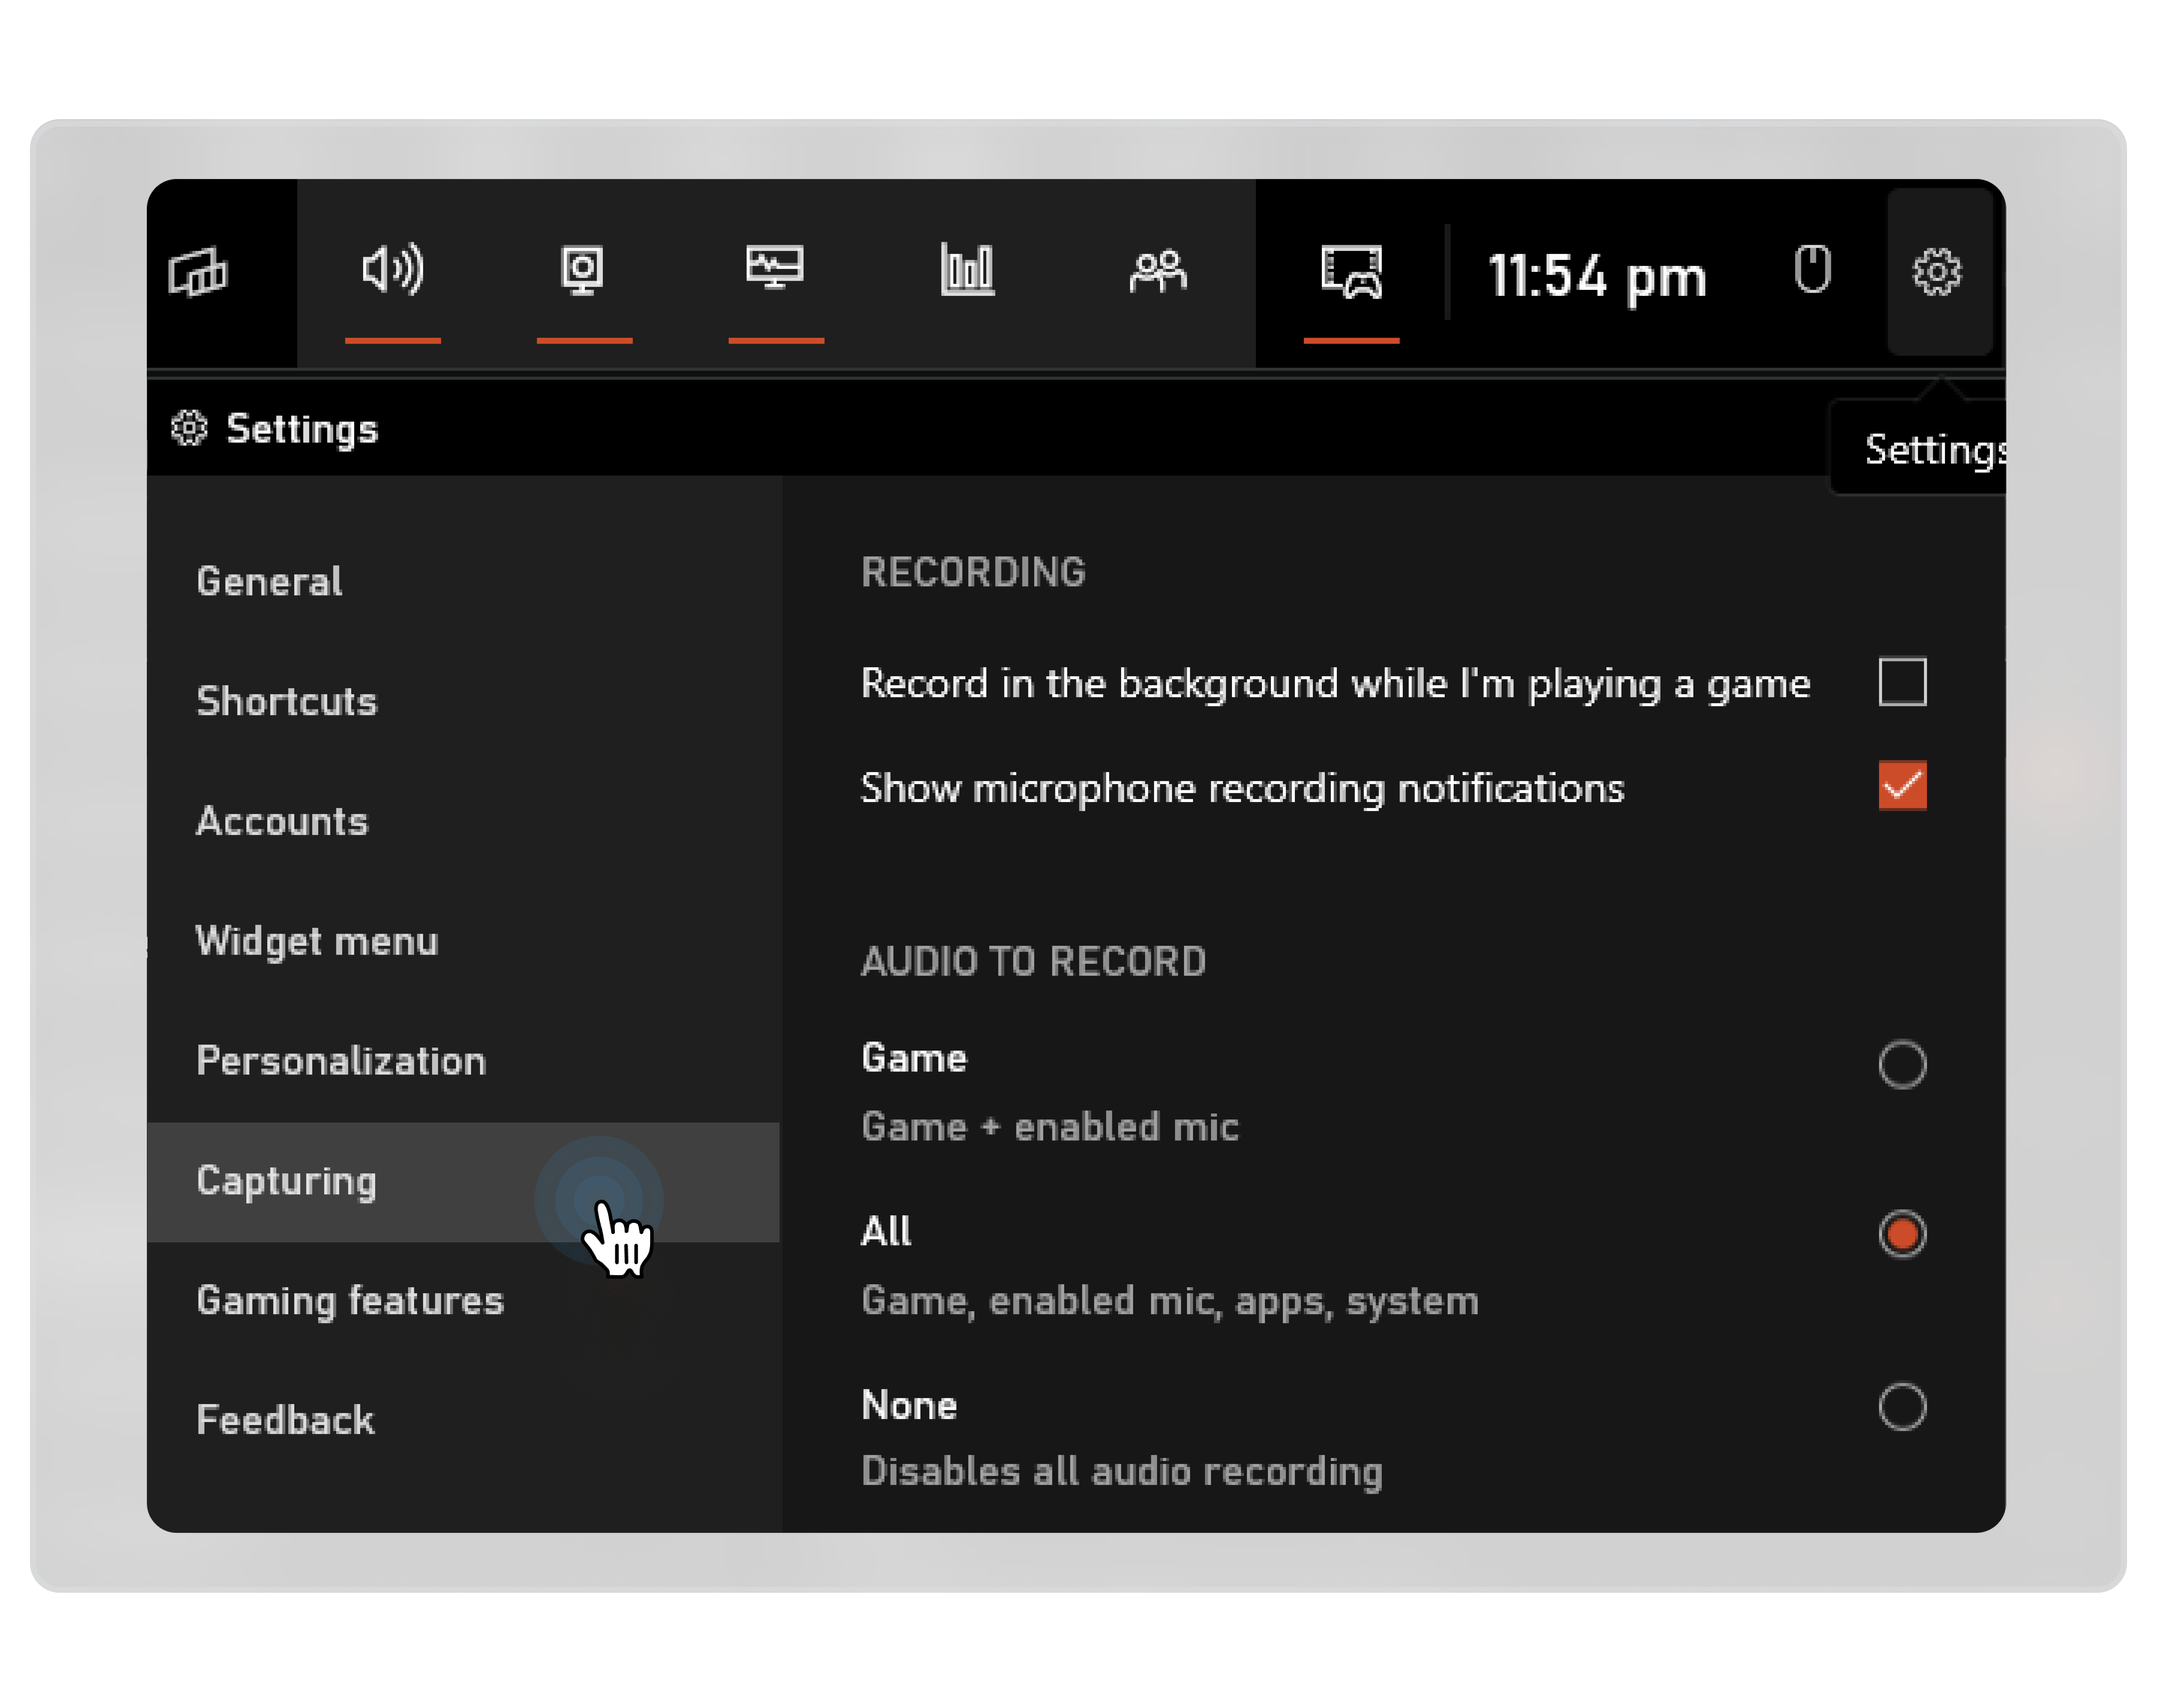The width and height of the screenshot is (2157, 1708).
Task: Open the Resources bar chart widget
Action: click(x=967, y=270)
